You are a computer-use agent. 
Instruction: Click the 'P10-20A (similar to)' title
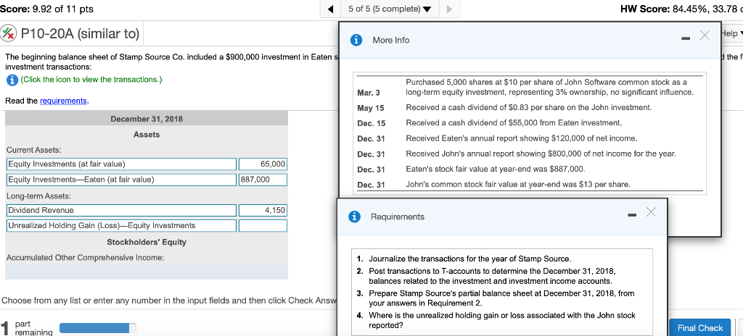pos(80,34)
